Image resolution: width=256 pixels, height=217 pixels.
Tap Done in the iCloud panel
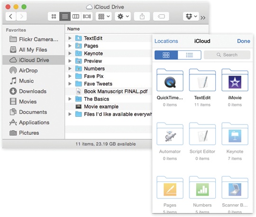[244, 41]
